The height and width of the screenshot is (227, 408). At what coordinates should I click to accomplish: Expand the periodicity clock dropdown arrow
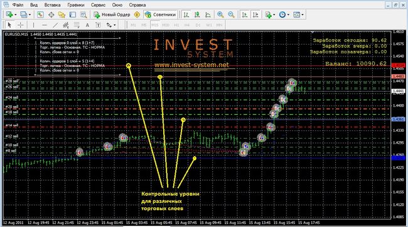pos(288,15)
